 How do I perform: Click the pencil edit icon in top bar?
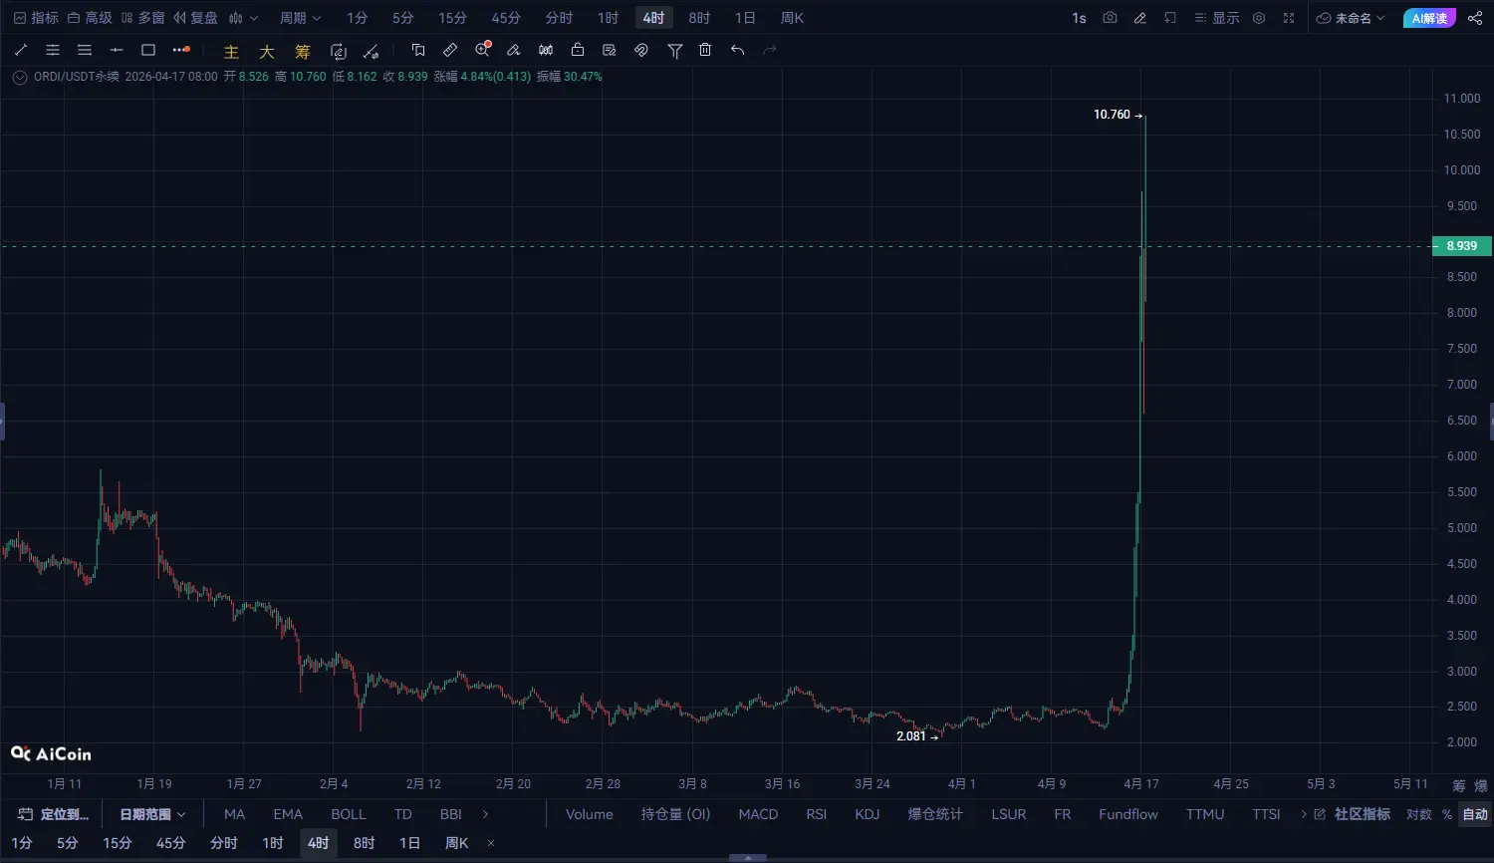(1140, 18)
